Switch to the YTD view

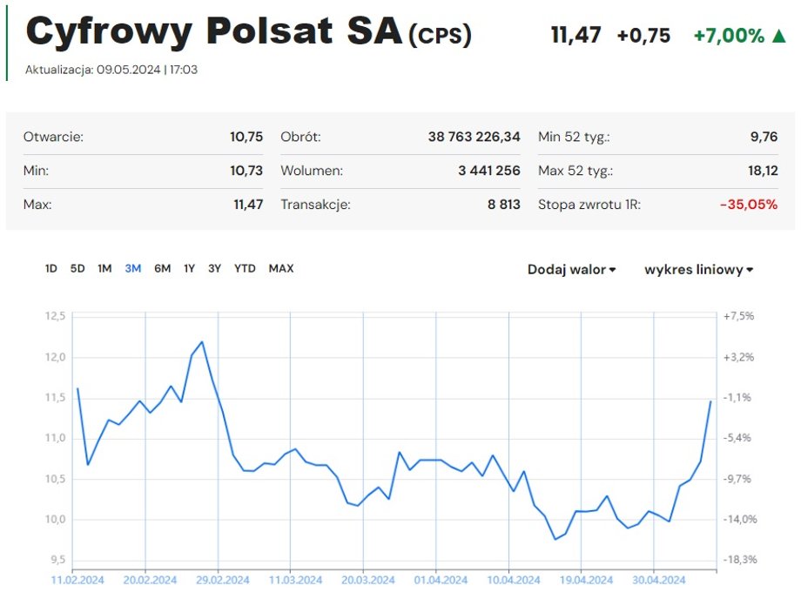(245, 270)
